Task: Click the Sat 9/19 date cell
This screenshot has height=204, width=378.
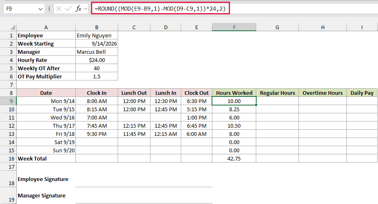Action: click(x=46, y=142)
